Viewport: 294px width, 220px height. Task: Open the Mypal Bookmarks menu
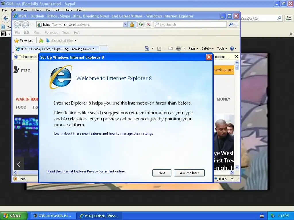tap(54, 10)
